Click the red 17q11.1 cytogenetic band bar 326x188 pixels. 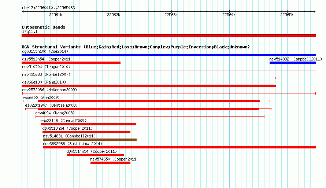[x=168, y=36]
